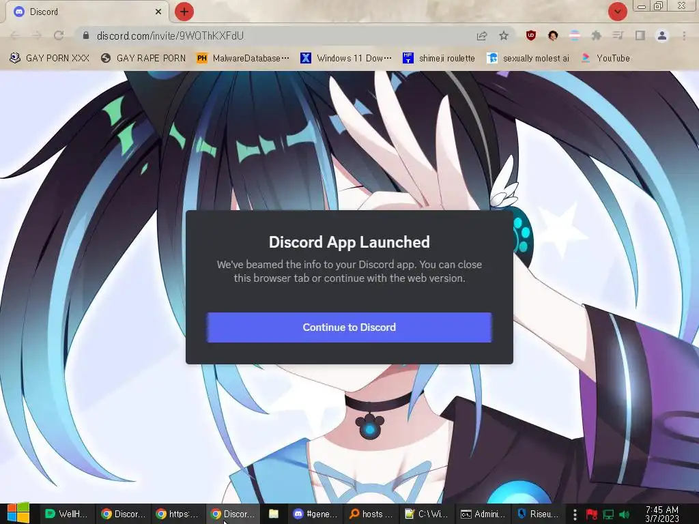Switch to the WellH... taskbar window

coord(67,514)
